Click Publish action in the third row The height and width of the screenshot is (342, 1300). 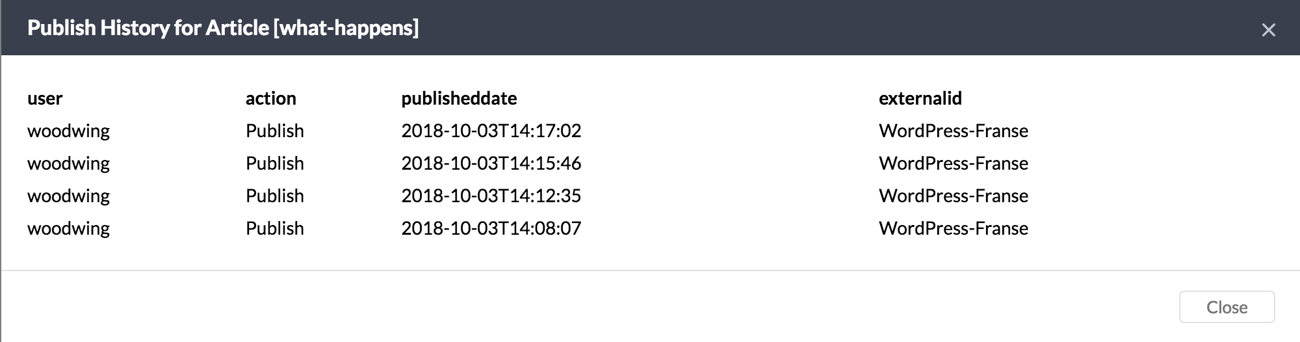pyautogui.click(x=274, y=196)
